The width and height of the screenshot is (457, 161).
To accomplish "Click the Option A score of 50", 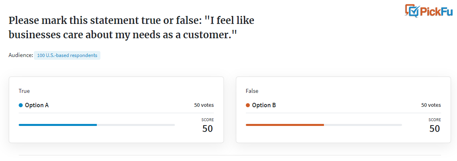I will (x=208, y=129).
